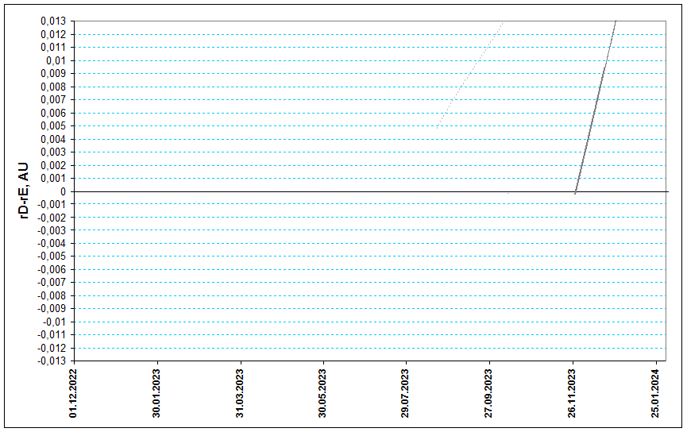Click the 29.07.2023 date label

[x=405, y=393]
